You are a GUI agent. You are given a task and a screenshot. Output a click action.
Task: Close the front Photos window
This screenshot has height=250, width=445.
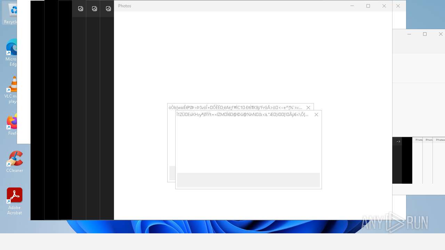pos(384,6)
